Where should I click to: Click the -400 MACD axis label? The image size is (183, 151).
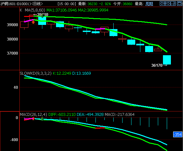14,140
